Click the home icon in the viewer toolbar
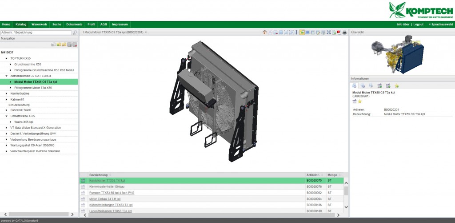455x223 pixels. click(x=265, y=32)
